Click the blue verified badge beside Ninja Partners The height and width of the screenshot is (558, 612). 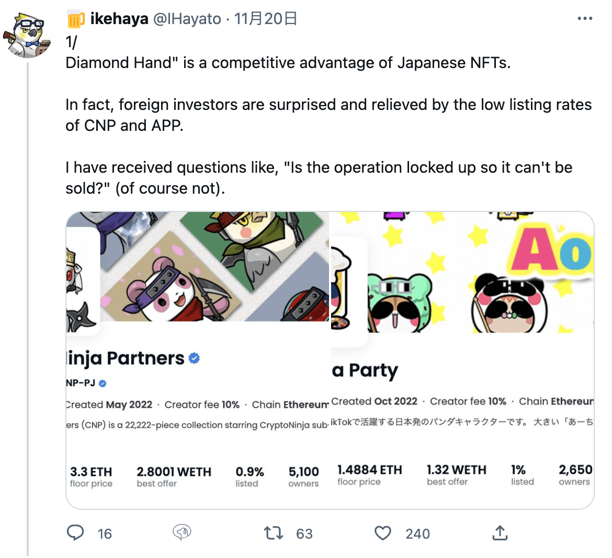tap(194, 359)
